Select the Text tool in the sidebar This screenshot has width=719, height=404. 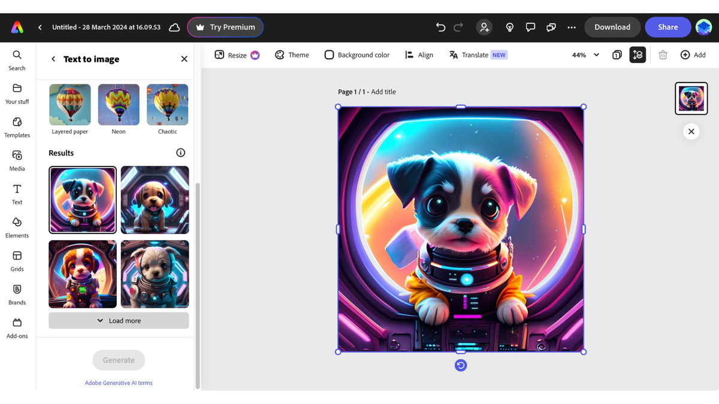[16, 194]
